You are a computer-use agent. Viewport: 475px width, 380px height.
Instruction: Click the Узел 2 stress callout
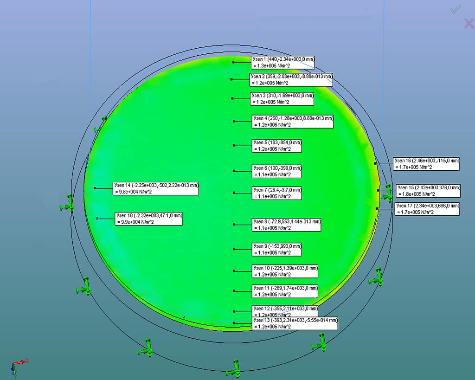(x=291, y=80)
